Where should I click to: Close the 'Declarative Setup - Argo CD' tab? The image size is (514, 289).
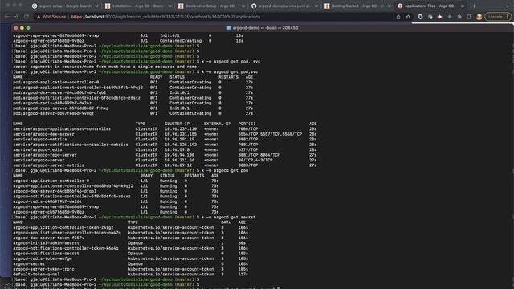pyautogui.click(x=243, y=6)
